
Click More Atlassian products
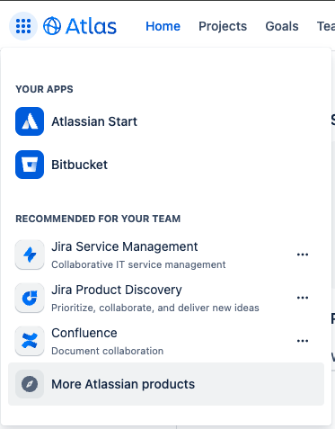166,384
